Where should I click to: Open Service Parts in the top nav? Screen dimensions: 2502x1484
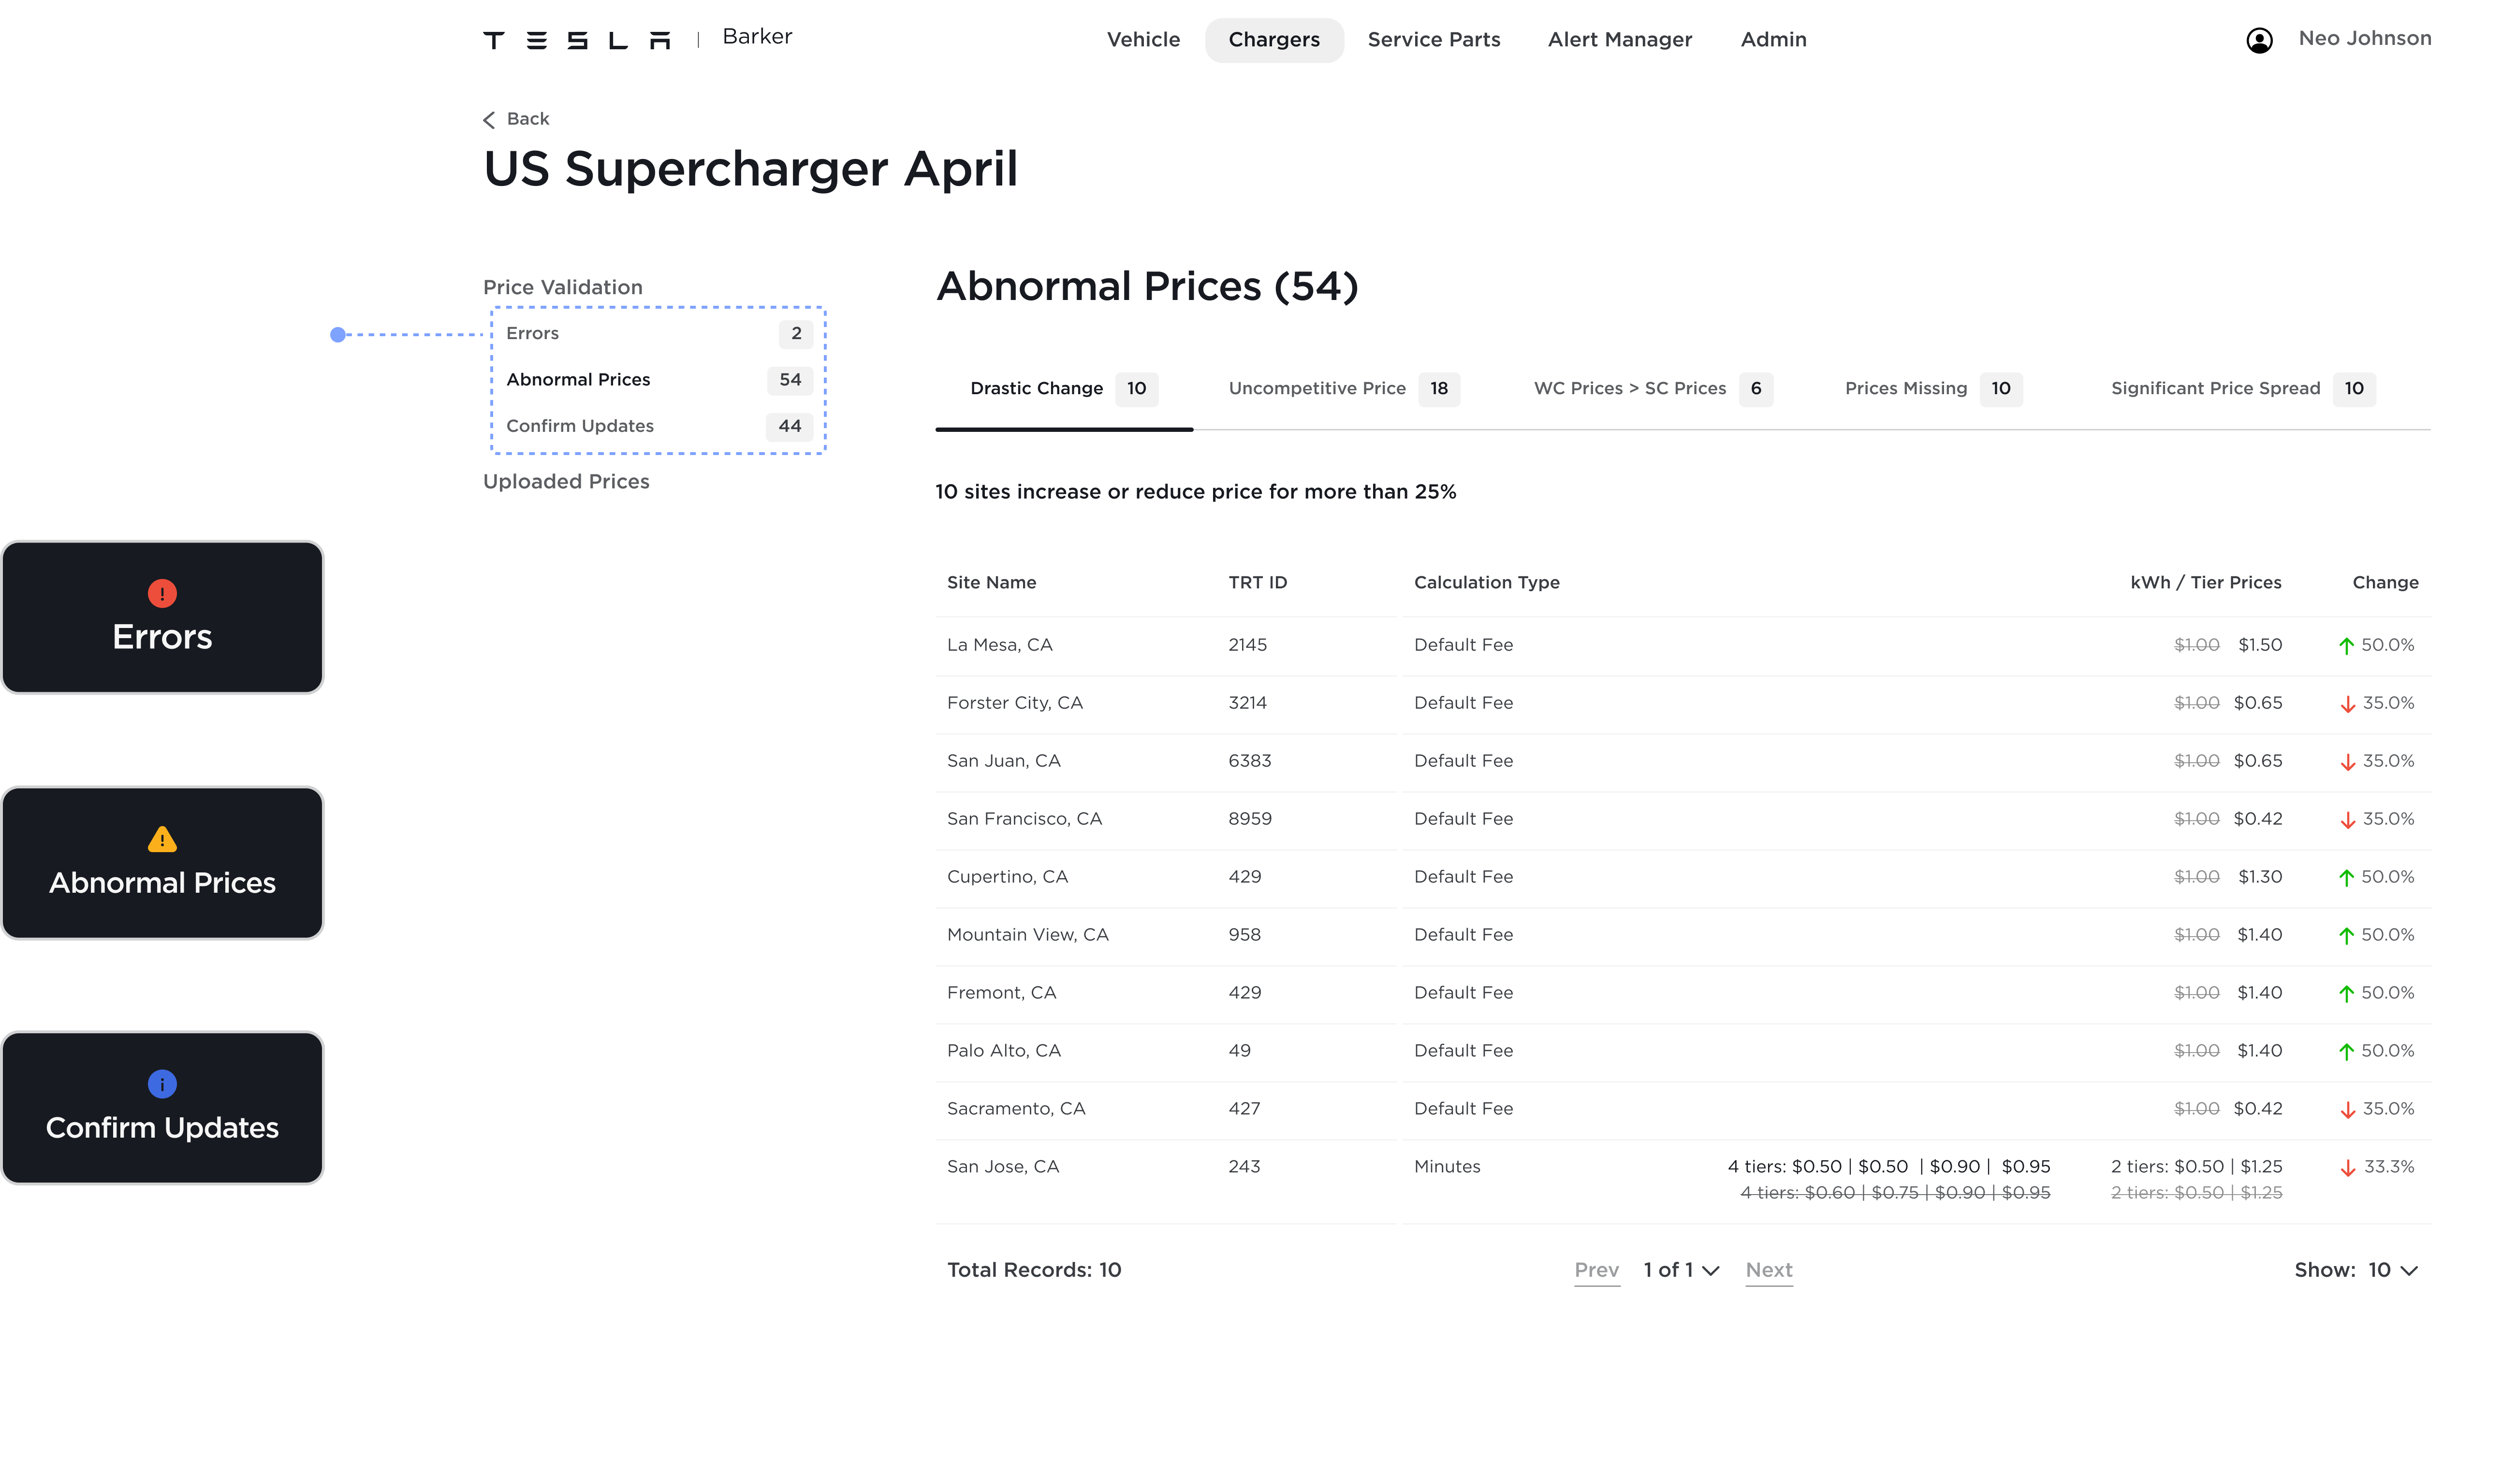1433,40
